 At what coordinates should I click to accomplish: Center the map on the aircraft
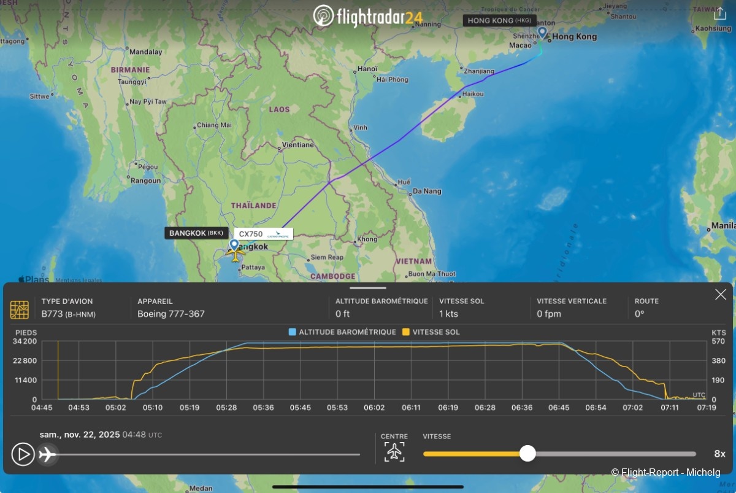coord(394,452)
